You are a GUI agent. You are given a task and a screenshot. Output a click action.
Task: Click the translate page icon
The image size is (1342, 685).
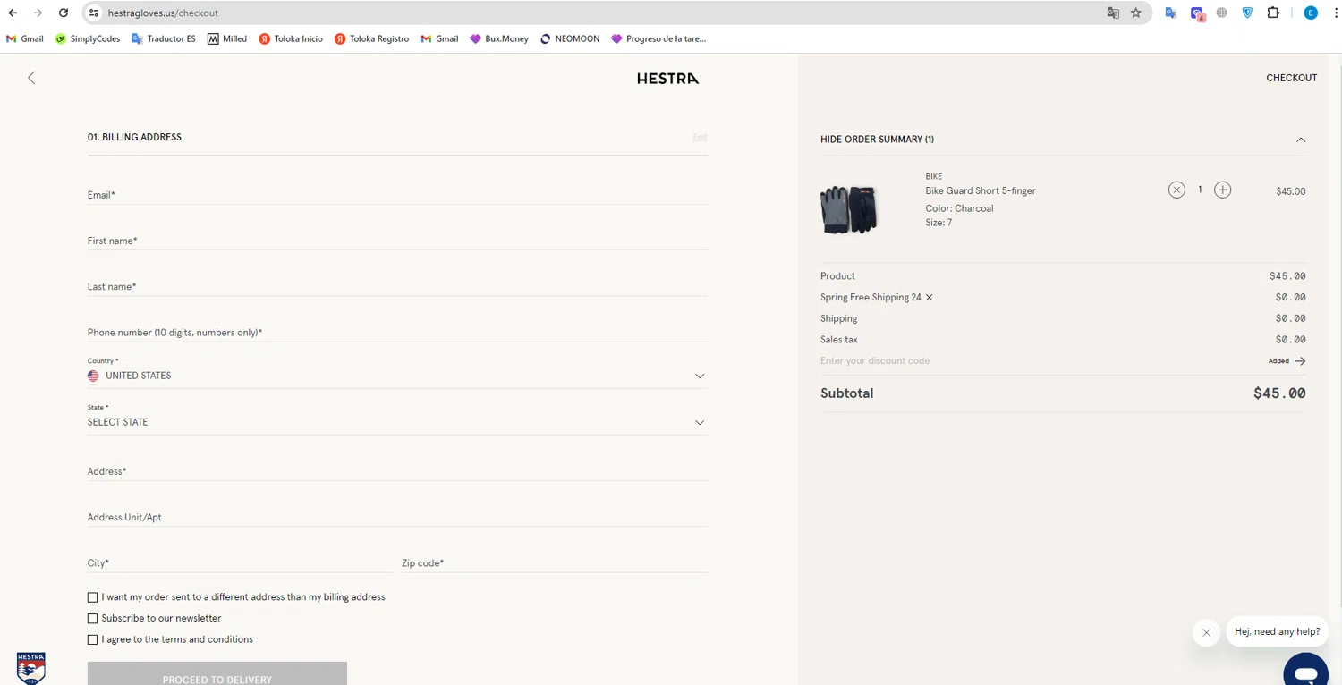[x=1113, y=13]
